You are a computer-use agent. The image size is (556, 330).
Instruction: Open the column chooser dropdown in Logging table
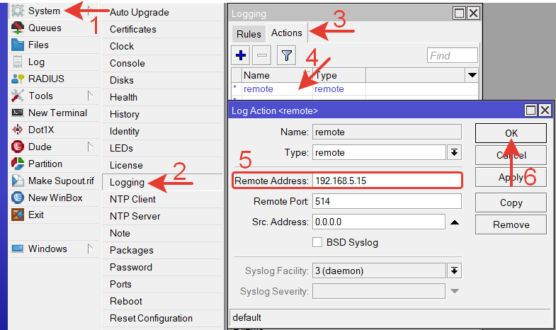pos(472,75)
